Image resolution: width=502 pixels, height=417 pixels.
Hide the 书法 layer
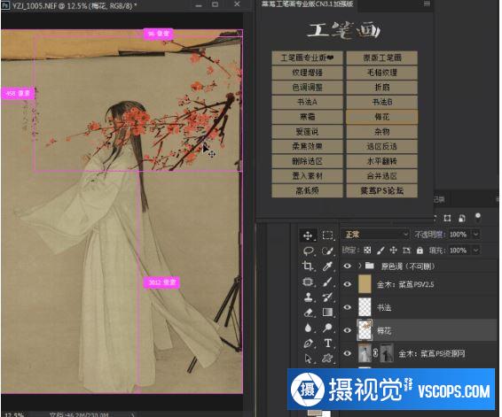(x=348, y=307)
